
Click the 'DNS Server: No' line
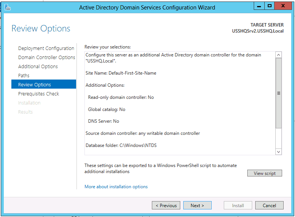(x=103, y=121)
